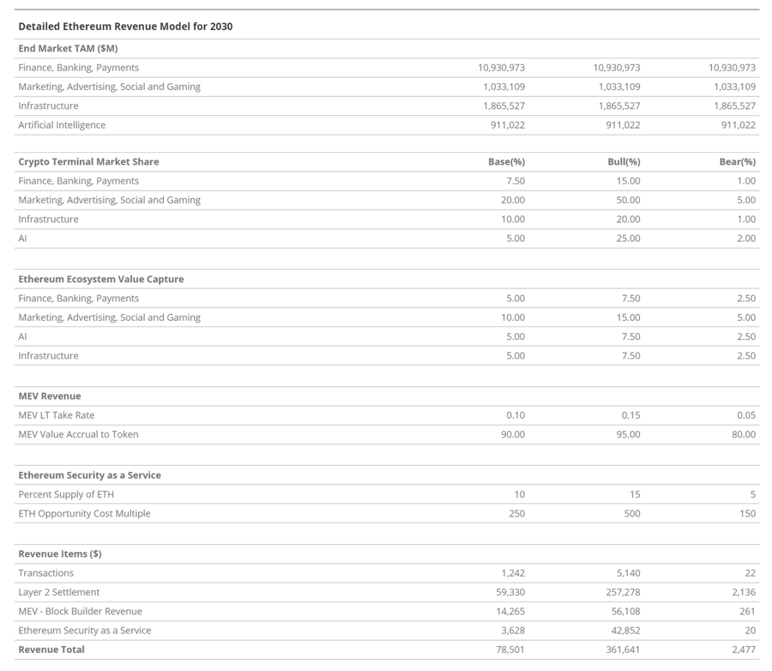Select the 'Ethereum Ecosystem Value Capture' heading
Screen dimensions: 772x671
101,279
